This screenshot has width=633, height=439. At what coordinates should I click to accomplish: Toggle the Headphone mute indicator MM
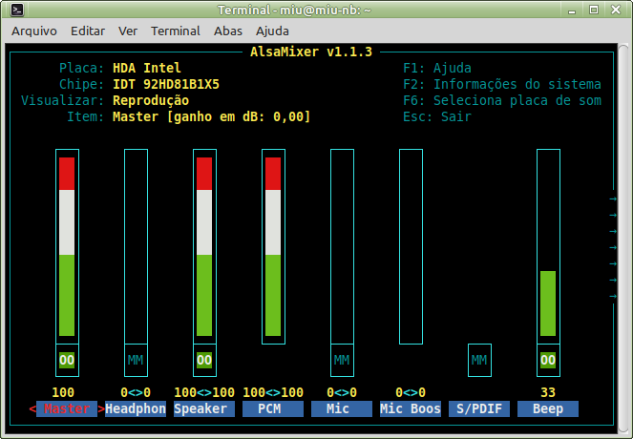pyautogui.click(x=136, y=360)
